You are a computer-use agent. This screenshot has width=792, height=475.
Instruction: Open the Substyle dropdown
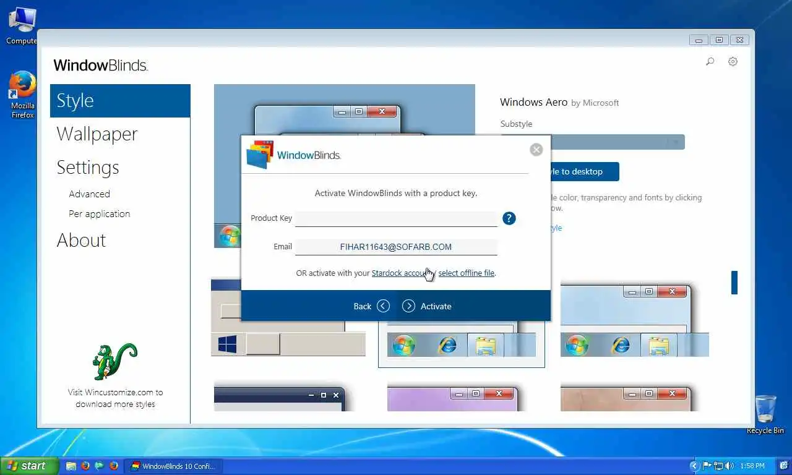(x=593, y=142)
